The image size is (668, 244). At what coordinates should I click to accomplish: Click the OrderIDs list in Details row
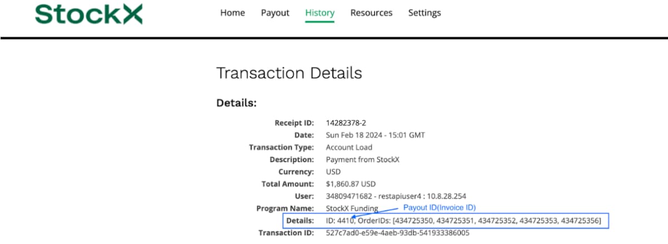479,221
